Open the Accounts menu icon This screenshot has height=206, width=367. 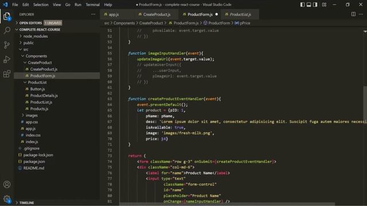pyautogui.click(x=7, y=184)
